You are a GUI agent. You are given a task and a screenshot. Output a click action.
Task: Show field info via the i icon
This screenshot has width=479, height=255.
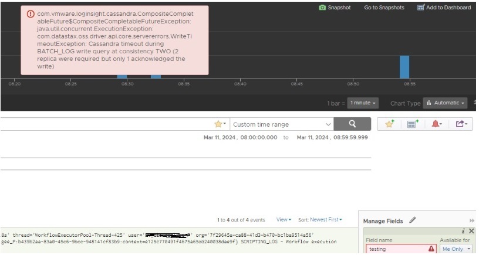(463, 231)
